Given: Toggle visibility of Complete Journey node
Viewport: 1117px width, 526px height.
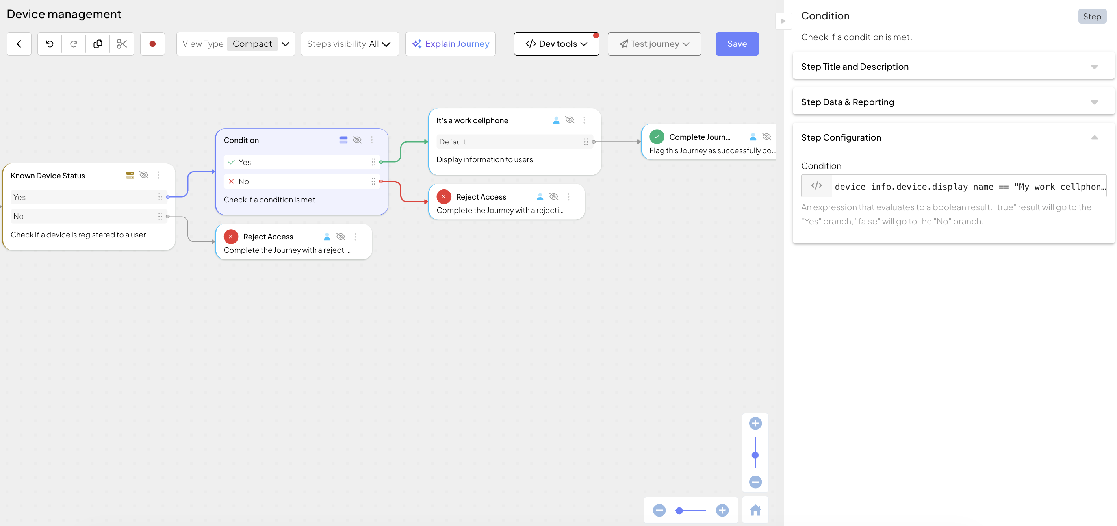Looking at the screenshot, I should tap(766, 137).
